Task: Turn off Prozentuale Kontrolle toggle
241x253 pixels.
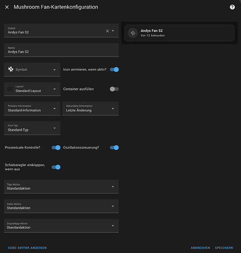Action: pos(56,148)
